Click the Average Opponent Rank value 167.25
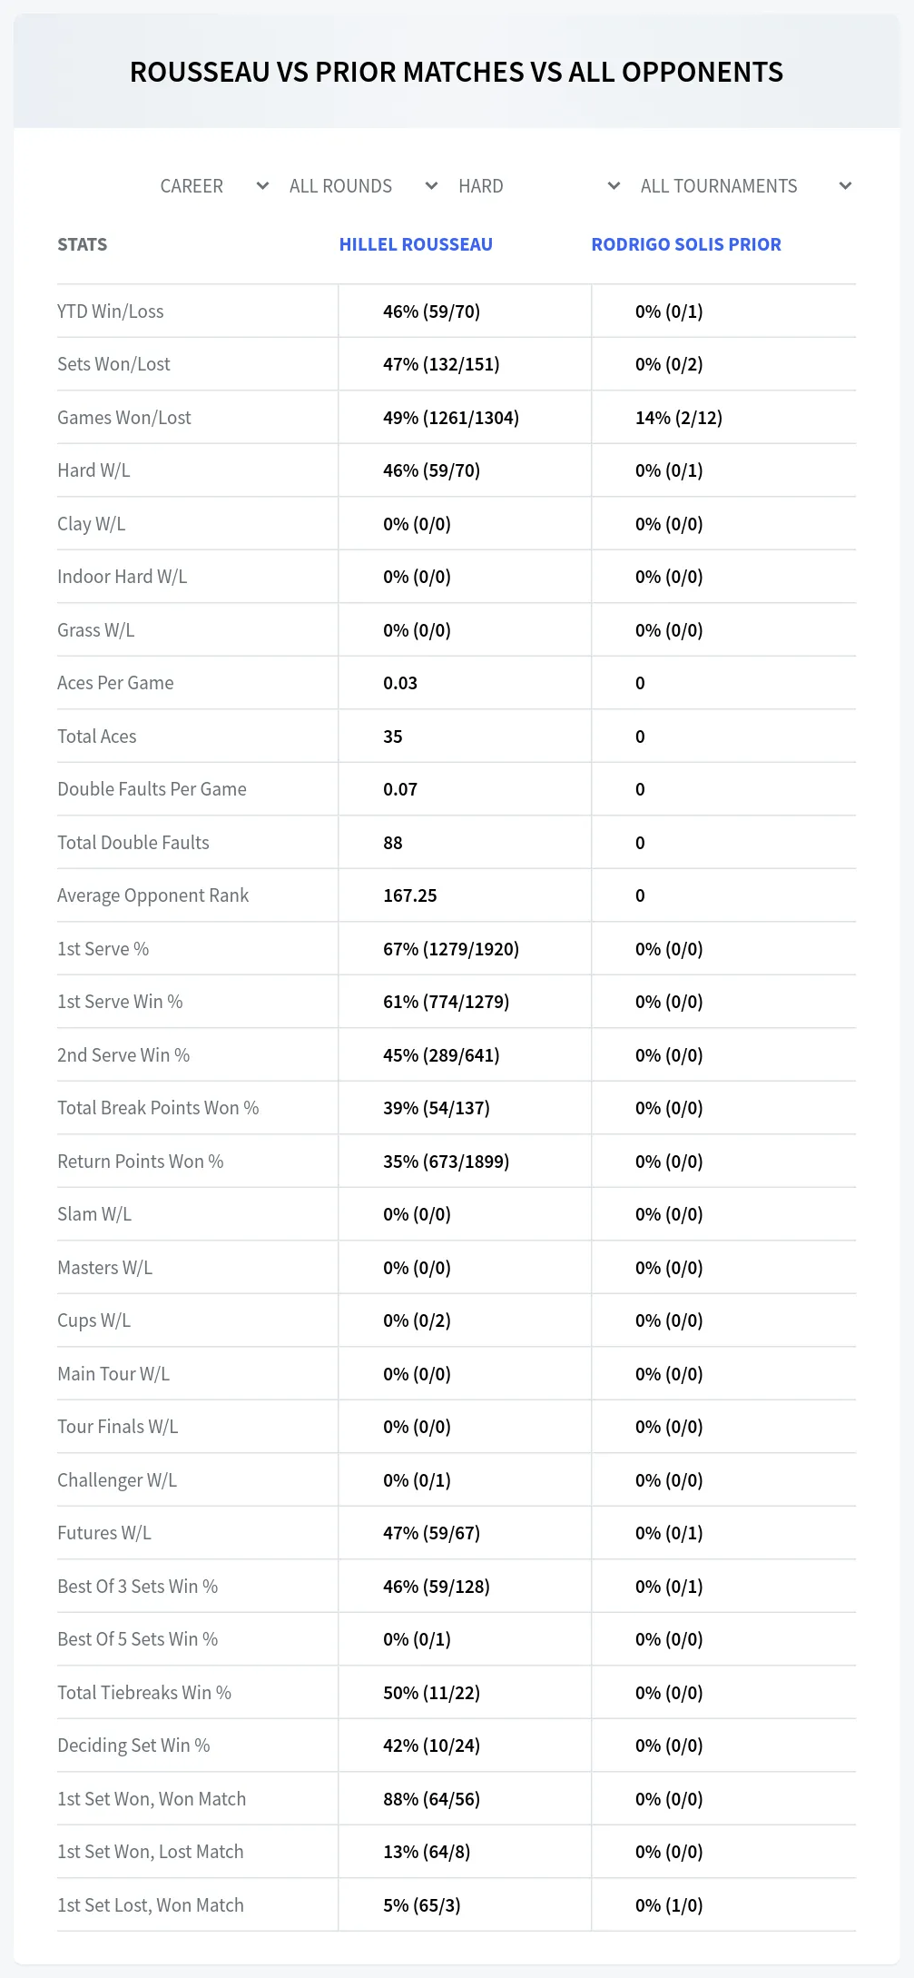 [410, 895]
